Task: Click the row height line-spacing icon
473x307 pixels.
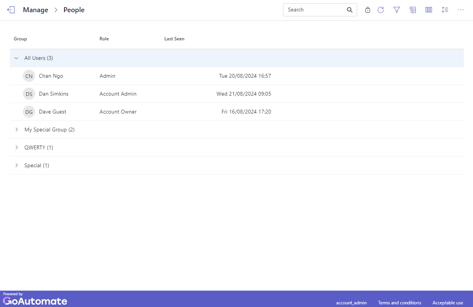Action: coord(445,10)
